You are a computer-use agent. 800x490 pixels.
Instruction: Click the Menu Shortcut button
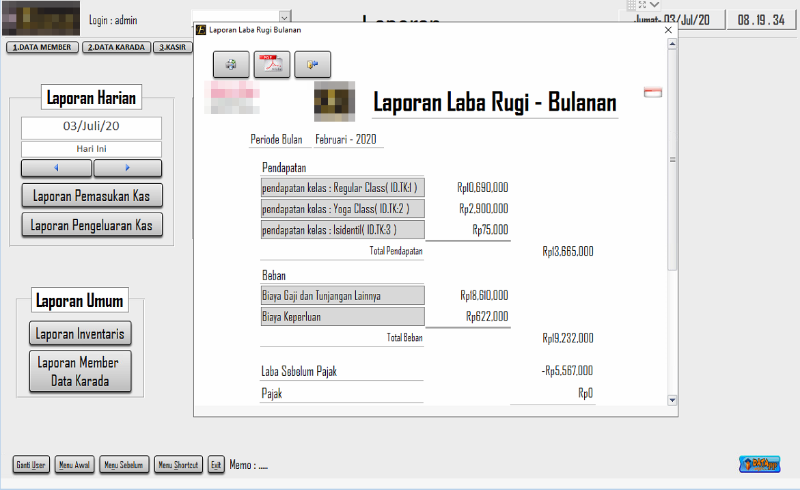(178, 465)
